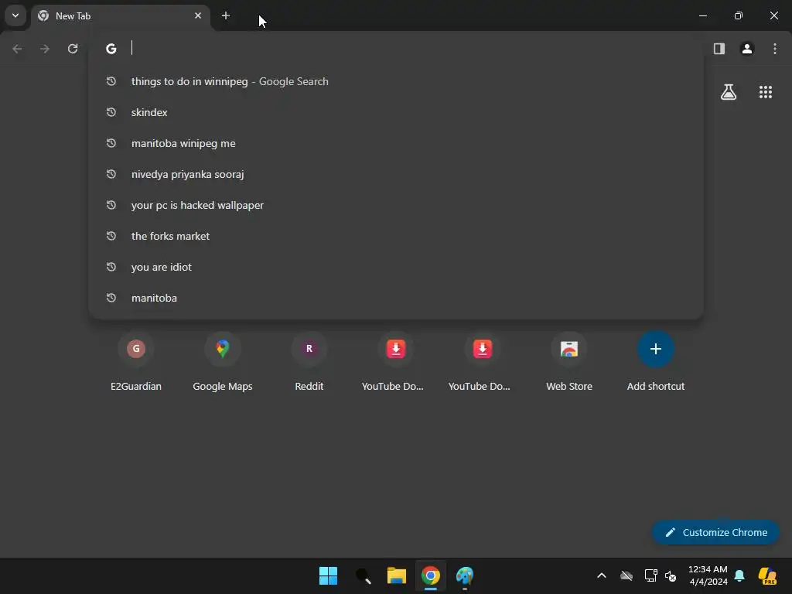Select the 'skindex' suggestion

coord(396,112)
